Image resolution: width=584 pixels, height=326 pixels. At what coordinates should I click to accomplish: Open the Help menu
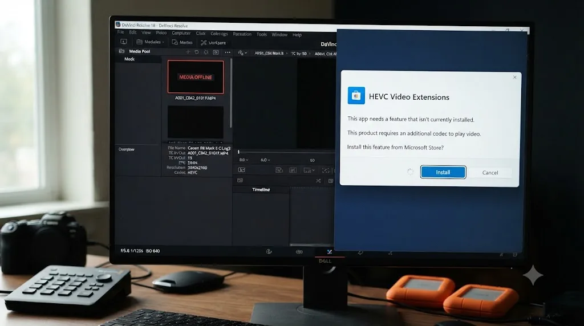coord(297,35)
